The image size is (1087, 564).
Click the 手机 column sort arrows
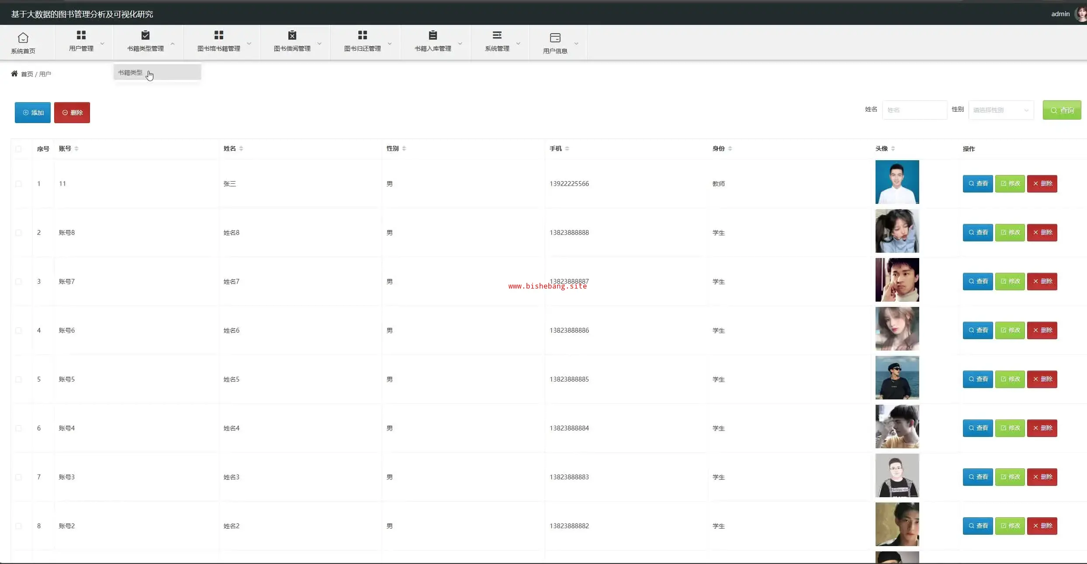click(x=567, y=148)
